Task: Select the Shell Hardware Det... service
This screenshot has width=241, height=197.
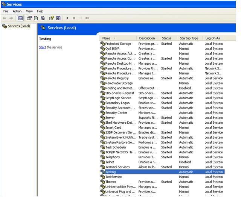Action: click(x=162, y=123)
